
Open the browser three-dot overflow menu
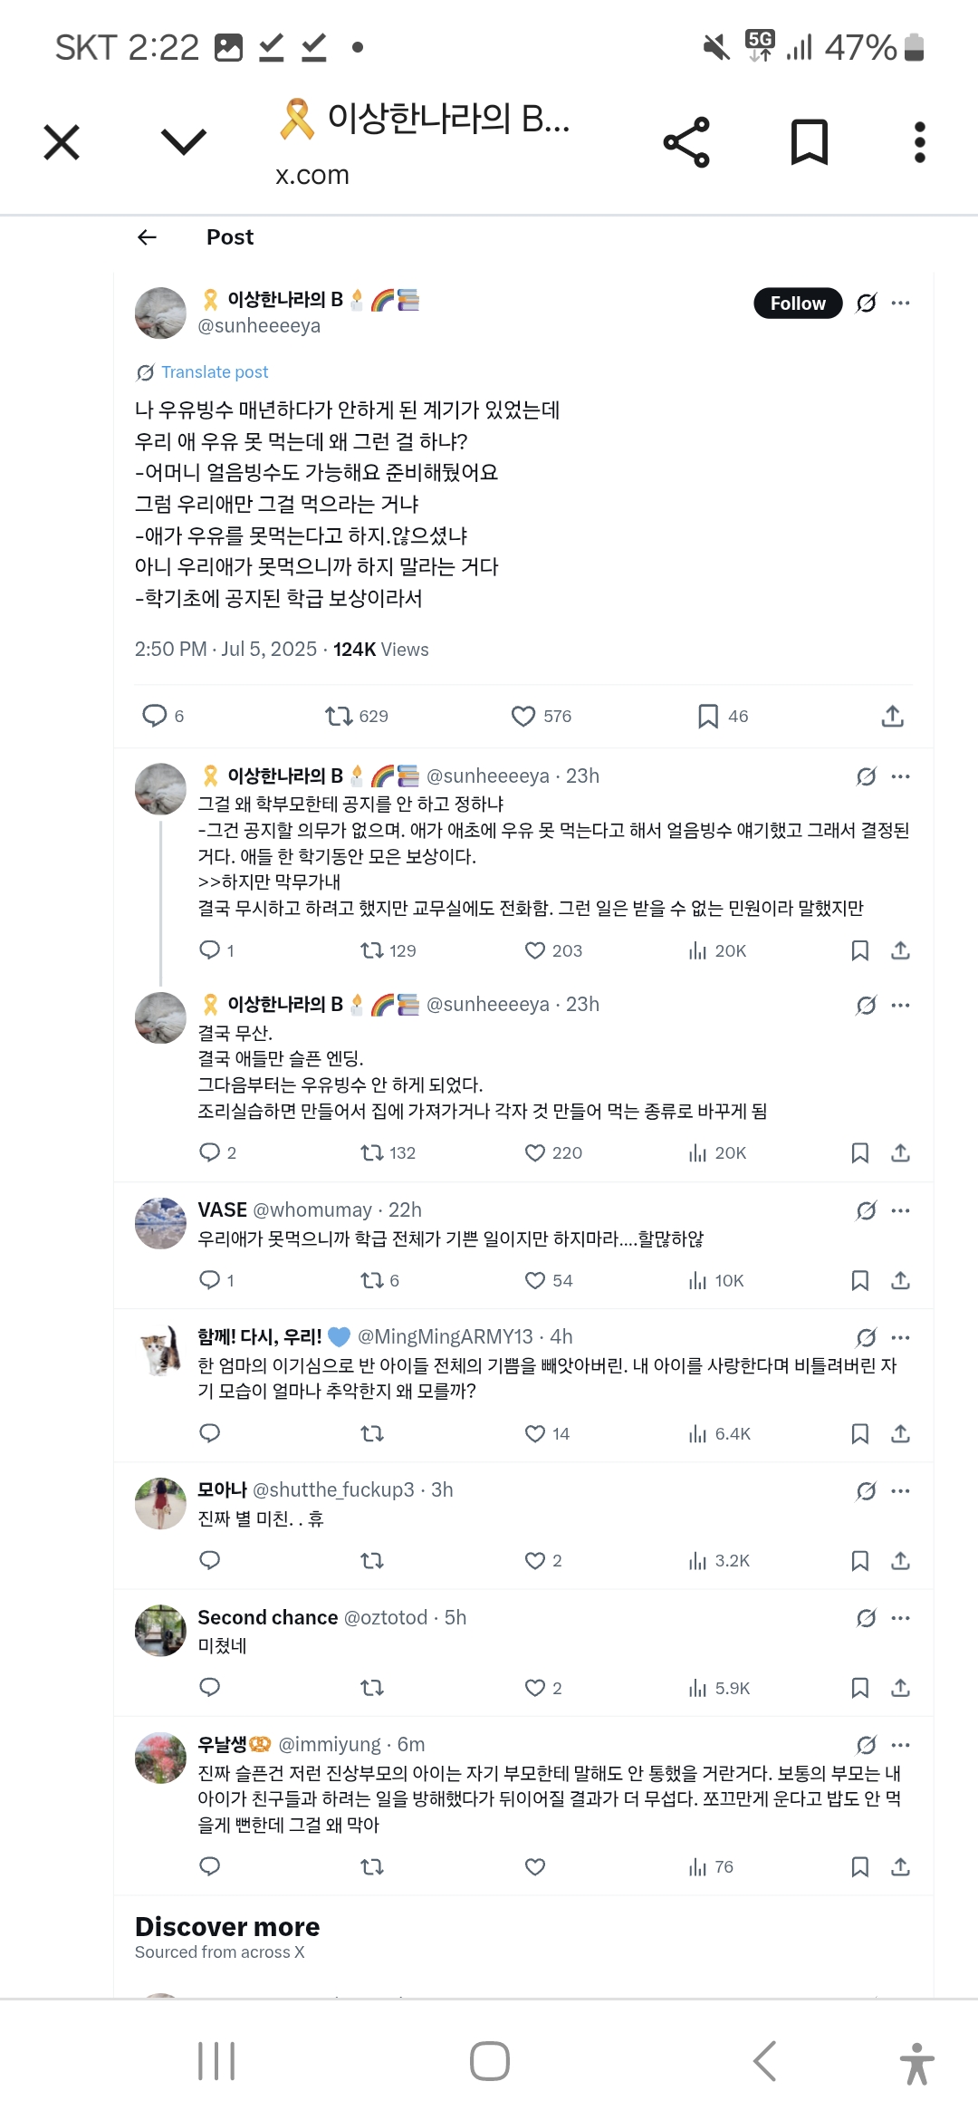pos(919,142)
